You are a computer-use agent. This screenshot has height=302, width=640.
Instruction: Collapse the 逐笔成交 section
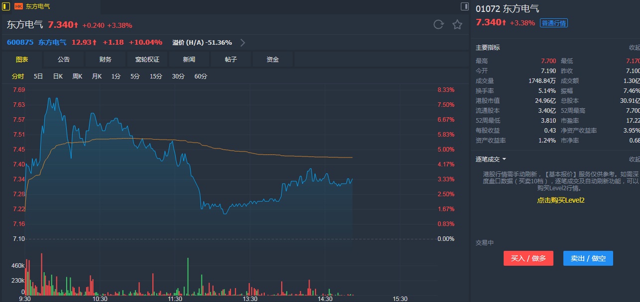click(634, 159)
